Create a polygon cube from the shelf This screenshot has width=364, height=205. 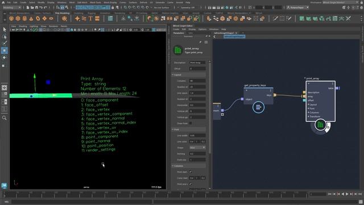18,19
